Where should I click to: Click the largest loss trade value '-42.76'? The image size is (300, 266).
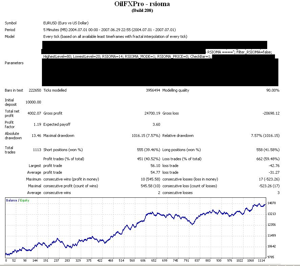click(274, 166)
